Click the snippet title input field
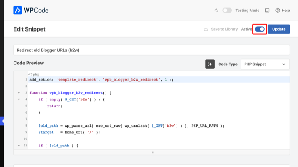Viewport: 298px width, 167px height. 152,50
